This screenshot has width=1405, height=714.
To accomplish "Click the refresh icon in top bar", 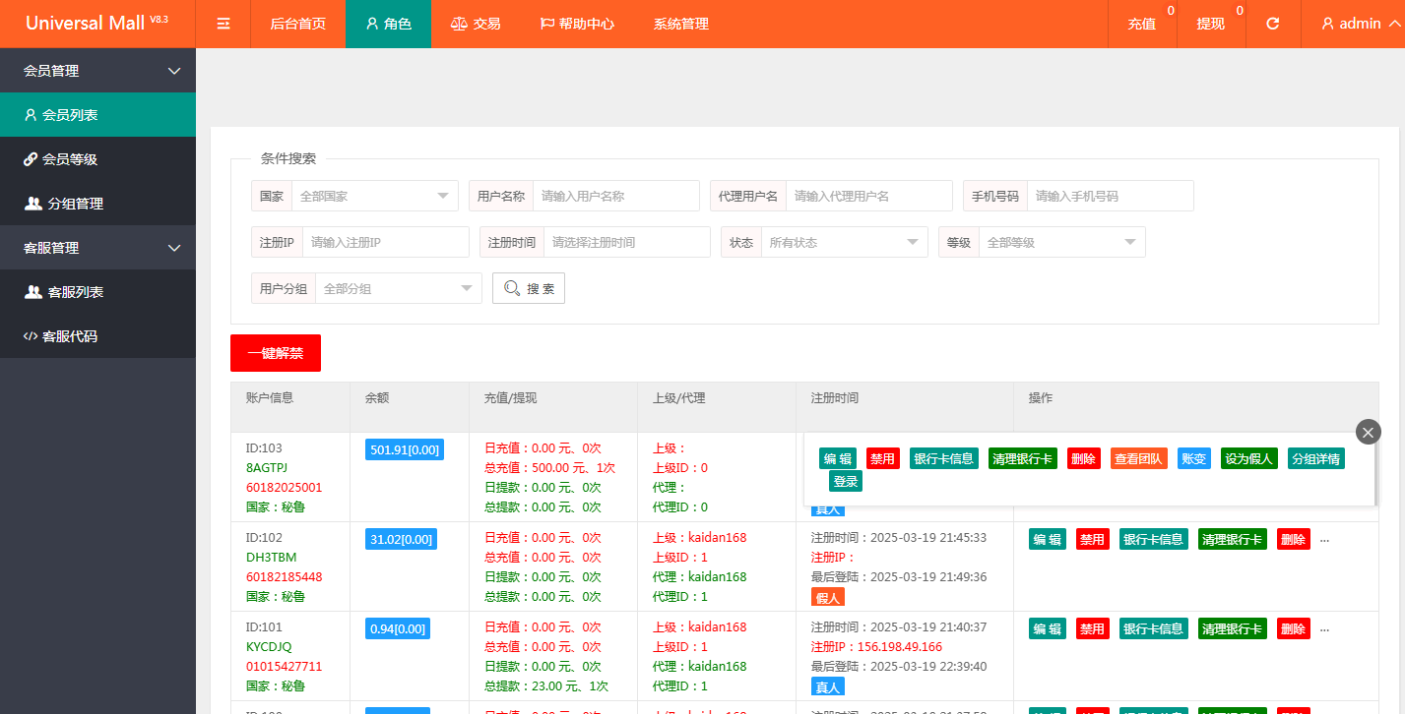I will coord(1272,24).
